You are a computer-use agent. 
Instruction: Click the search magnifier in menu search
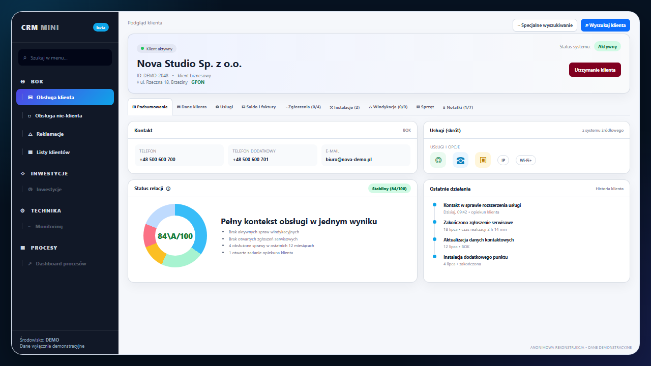pyautogui.click(x=25, y=58)
